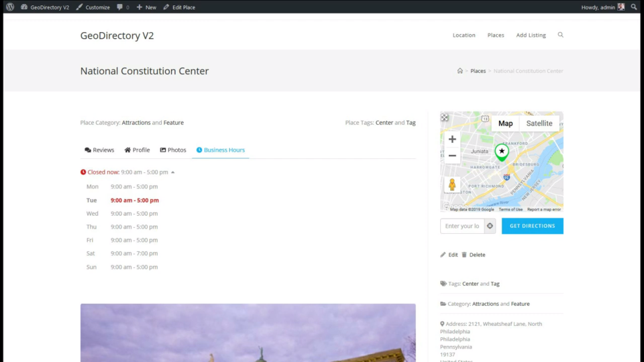Open the Places breadcrumb link
Screen dimensions: 644x362
[478, 70]
